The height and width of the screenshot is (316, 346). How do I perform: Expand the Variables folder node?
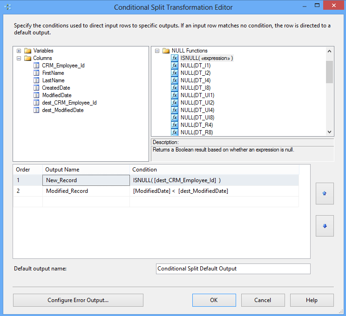click(19, 51)
